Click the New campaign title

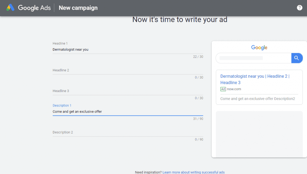coord(78,8)
